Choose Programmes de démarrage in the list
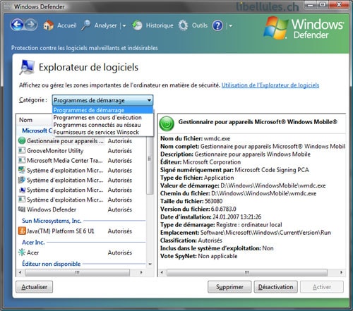The image size is (353, 311). point(102,110)
